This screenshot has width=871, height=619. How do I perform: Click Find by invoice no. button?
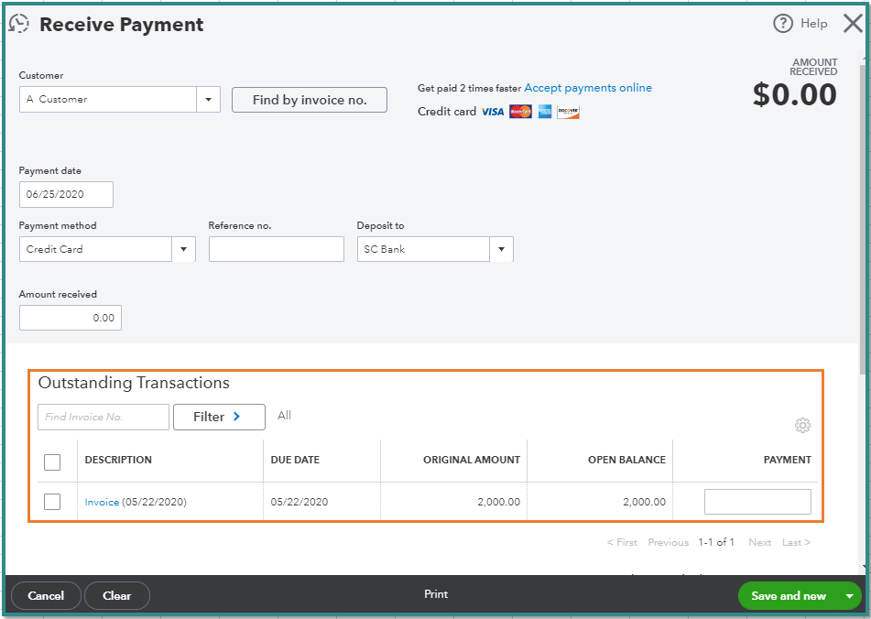[x=309, y=99]
